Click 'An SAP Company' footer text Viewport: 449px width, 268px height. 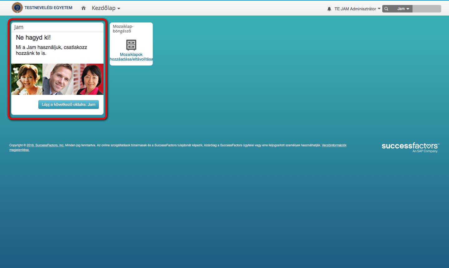point(425,151)
